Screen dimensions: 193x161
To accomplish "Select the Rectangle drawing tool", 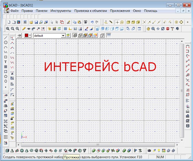I will click(x=6, y=57).
